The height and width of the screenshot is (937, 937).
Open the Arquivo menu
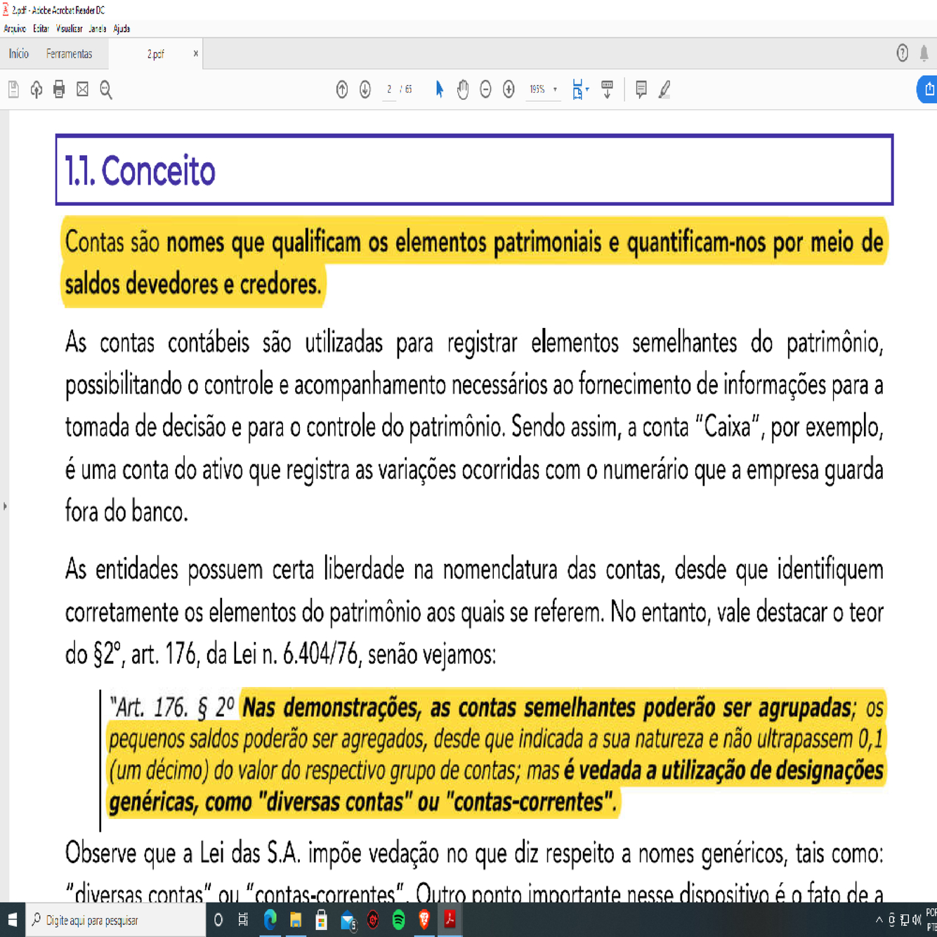[15, 29]
